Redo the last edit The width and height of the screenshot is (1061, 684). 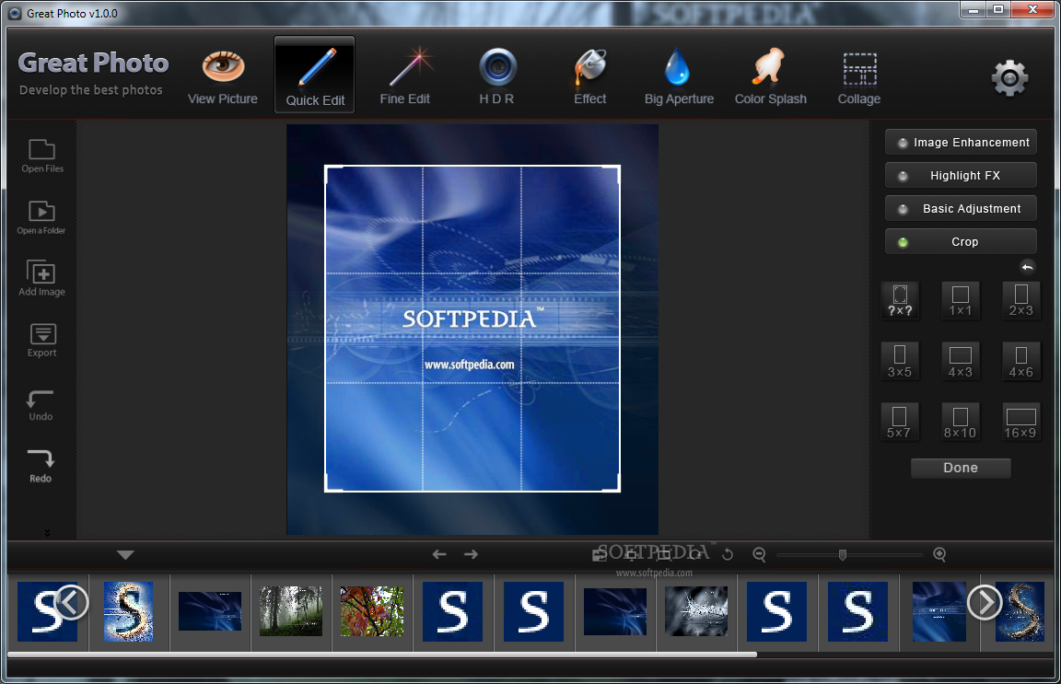click(x=41, y=466)
